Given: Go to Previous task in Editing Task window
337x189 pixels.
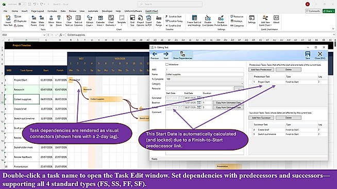Looking at the screenshot, I should click(155, 55).
